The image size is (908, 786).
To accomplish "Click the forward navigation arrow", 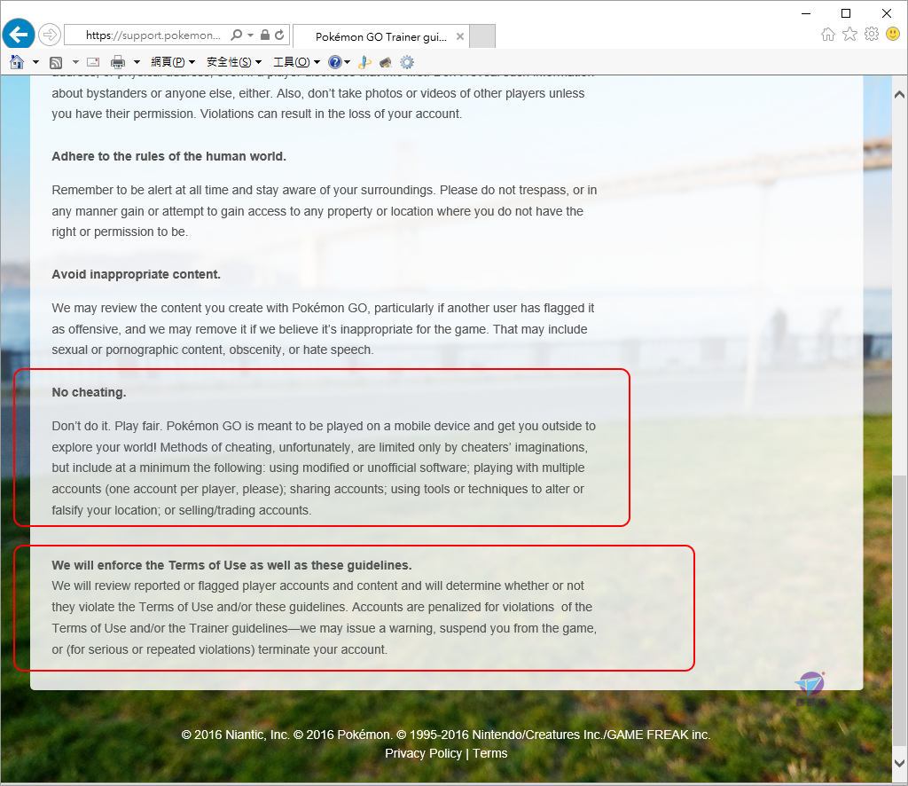I will coord(50,35).
